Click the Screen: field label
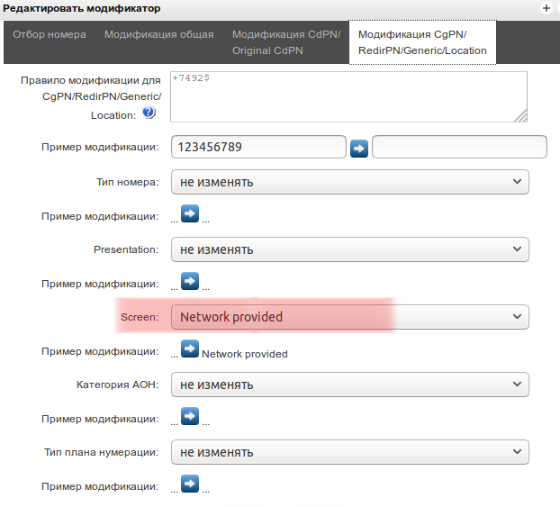This screenshot has width=560, height=507. pyautogui.click(x=140, y=317)
